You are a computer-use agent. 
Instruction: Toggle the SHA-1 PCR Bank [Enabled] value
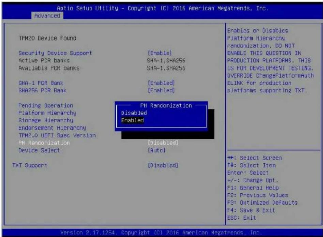[161, 83]
